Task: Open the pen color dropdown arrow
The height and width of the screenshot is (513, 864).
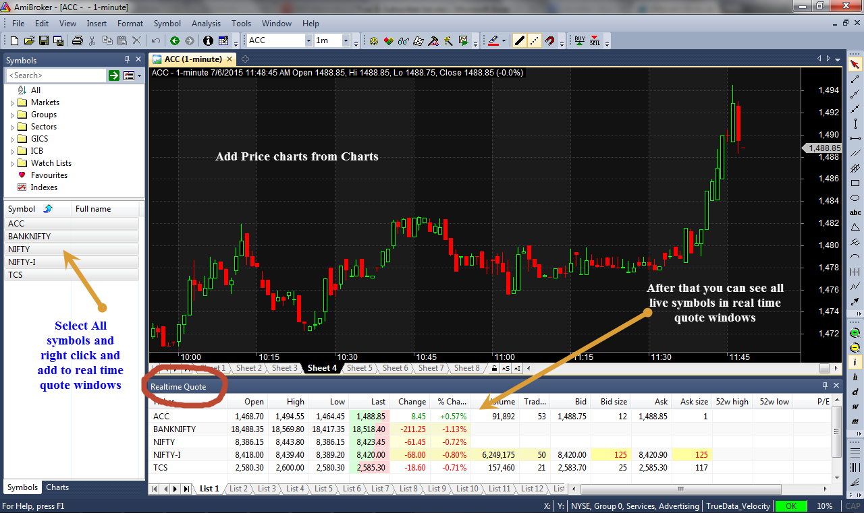Action: [504, 40]
